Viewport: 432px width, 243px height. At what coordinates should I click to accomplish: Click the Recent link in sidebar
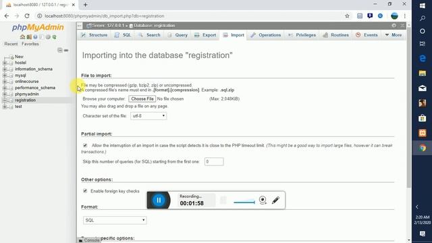pos(11,44)
